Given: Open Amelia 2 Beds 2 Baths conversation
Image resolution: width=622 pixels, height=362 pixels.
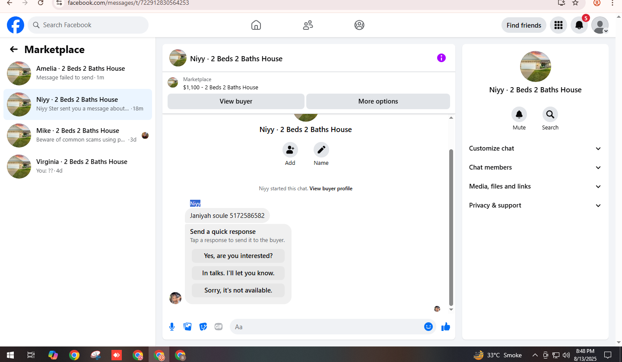Looking at the screenshot, I should pos(78,73).
